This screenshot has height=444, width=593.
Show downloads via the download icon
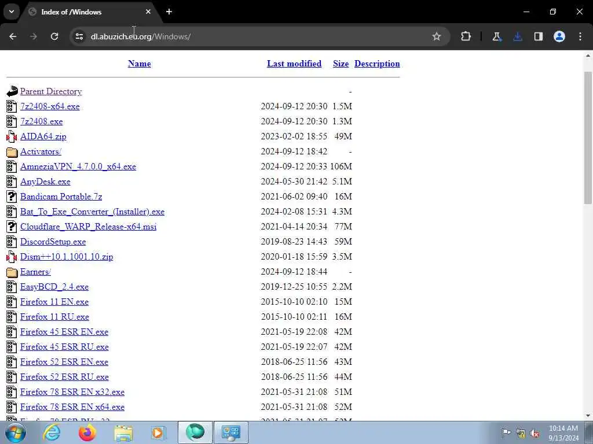click(518, 36)
